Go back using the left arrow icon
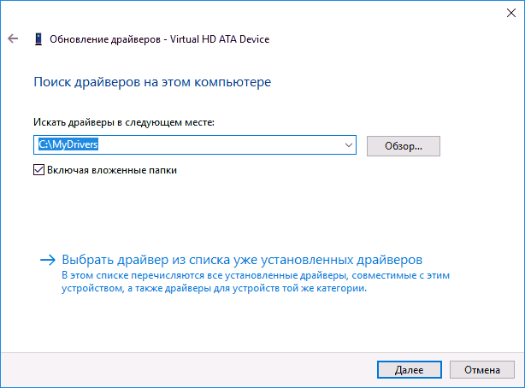 13,38
